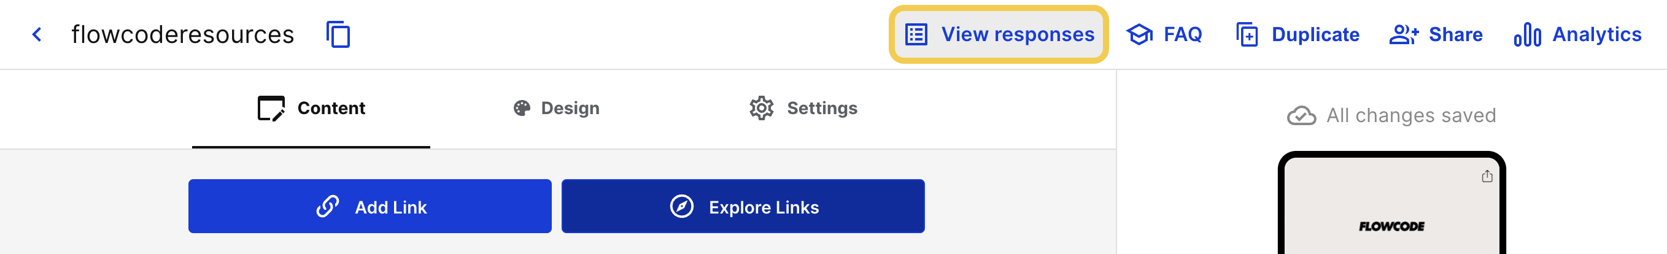Click the View responses list icon

916,34
